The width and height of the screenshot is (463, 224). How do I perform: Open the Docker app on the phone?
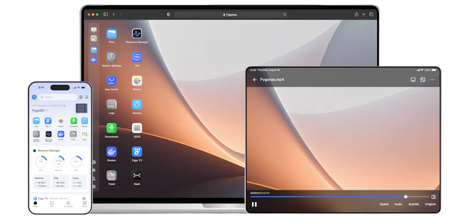(61, 134)
